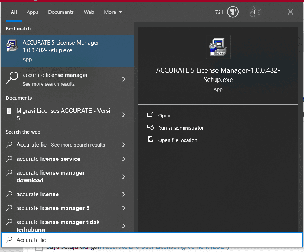Select the ACCURATE 5 License Manager setup icon in Best match
The height and width of the screenshot is (252, 304).
tap(12, 45)
